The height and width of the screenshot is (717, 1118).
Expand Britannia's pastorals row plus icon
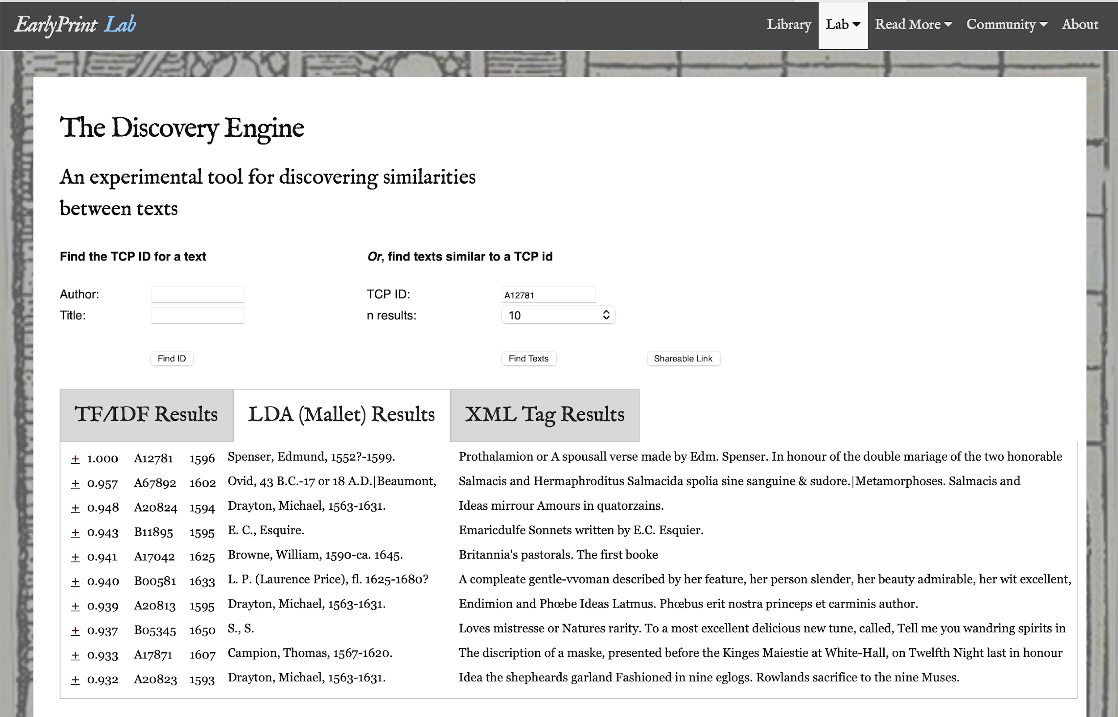click(75, 558)
